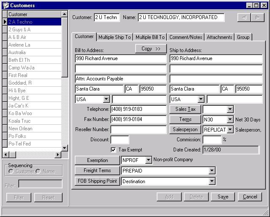Select the Name sequencing radio button
Image resolution: width=270 pixels, height=217 pixels.
[38, 171]
